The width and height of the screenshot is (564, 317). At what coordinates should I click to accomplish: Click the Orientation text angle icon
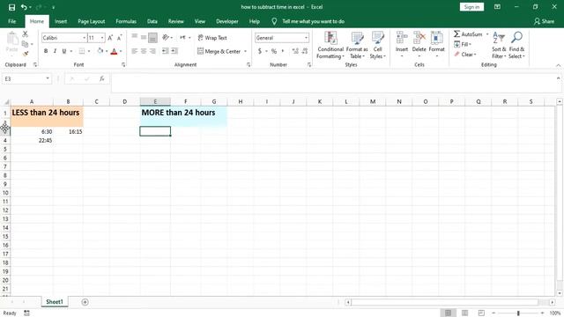coord(166,37)
